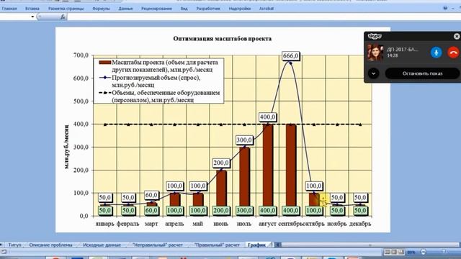Hang up the Skype call
The image size is (461, 259).
[x=453, y=53]
